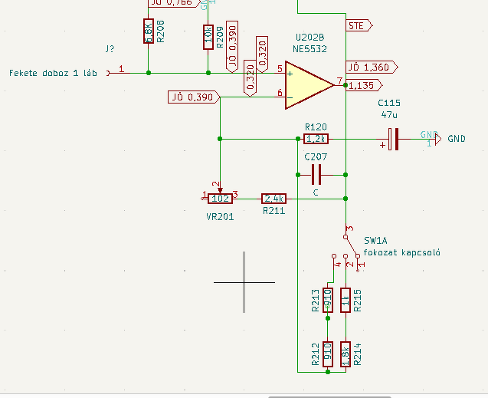Select the U202B NE5532 op-amp symbol
The height and width of the screenshot is (398, 488).
[x=309, y=85]
